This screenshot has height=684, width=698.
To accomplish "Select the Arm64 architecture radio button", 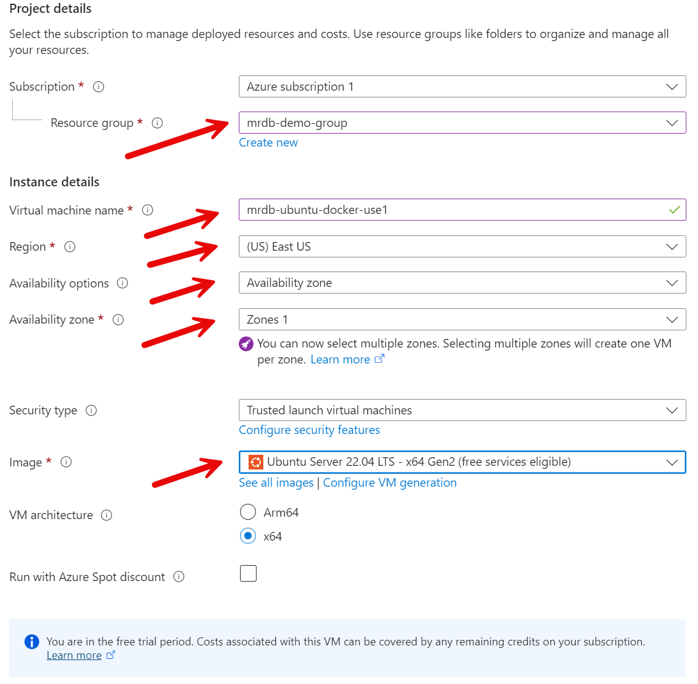I will [248, 512].
